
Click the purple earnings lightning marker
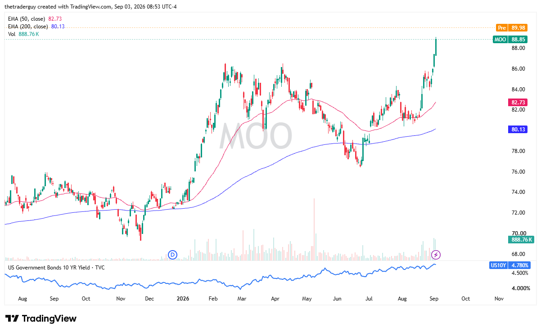pos(436,255)
